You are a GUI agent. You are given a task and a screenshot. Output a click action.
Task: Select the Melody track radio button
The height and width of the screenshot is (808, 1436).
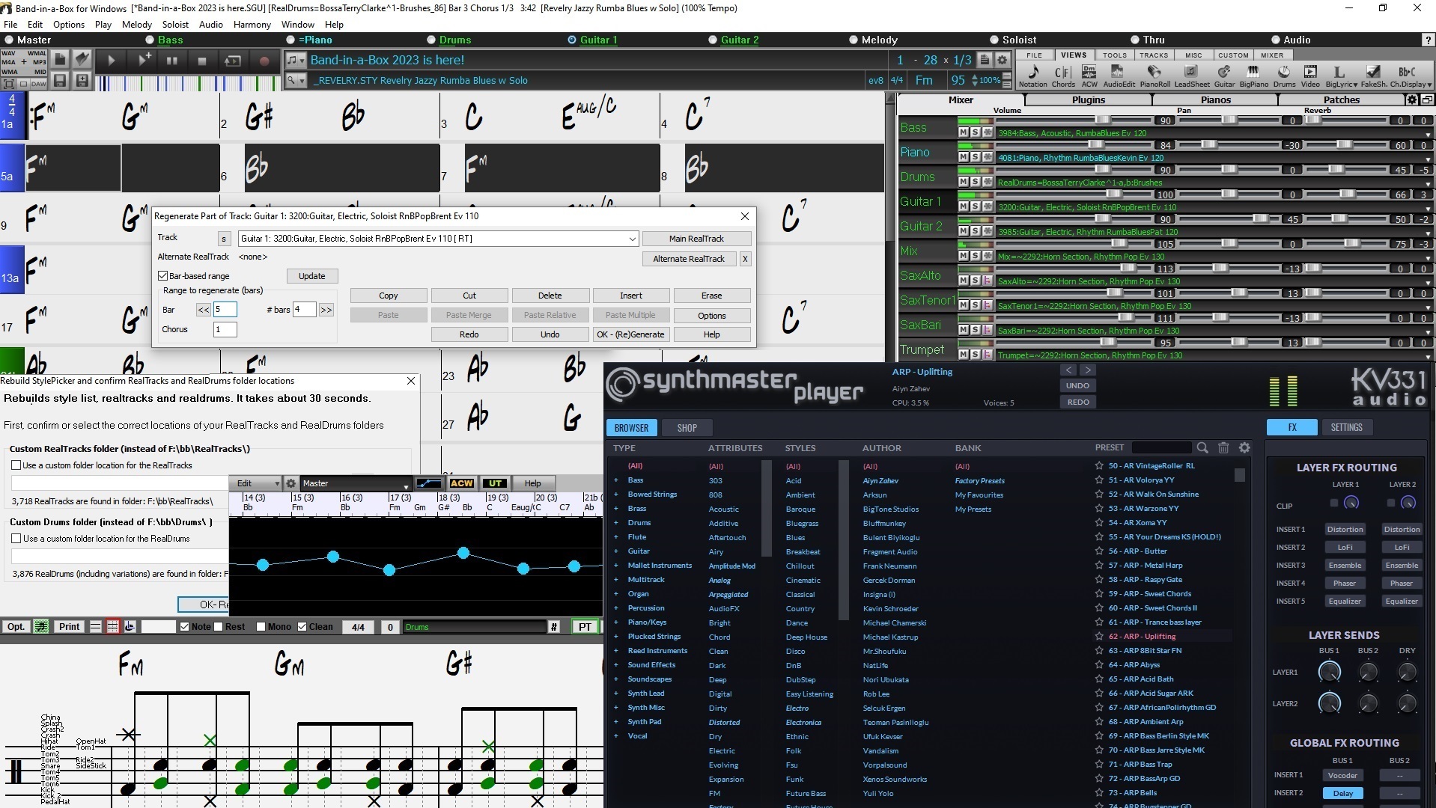[x=854, y=40]
